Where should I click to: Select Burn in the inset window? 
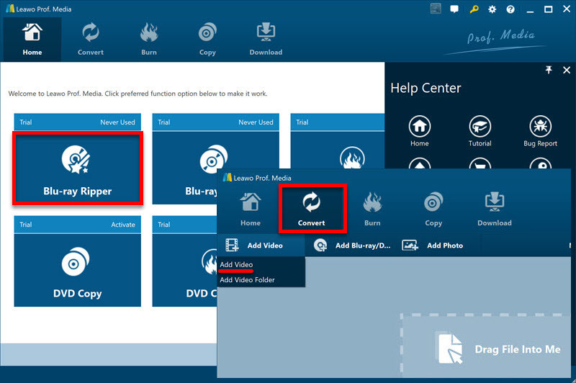pos(372,209)
